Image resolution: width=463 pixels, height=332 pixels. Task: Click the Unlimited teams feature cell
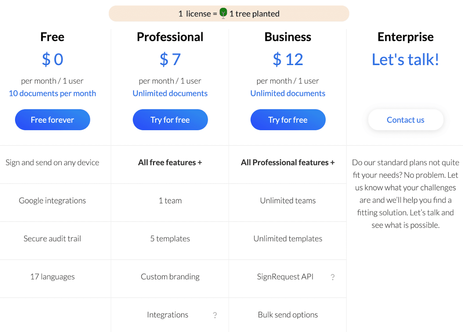click(x=288, y=200)
